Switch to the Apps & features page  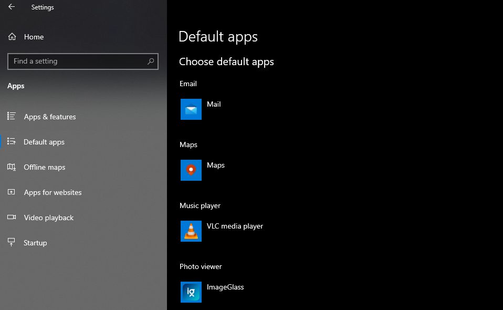coord(50,117)
